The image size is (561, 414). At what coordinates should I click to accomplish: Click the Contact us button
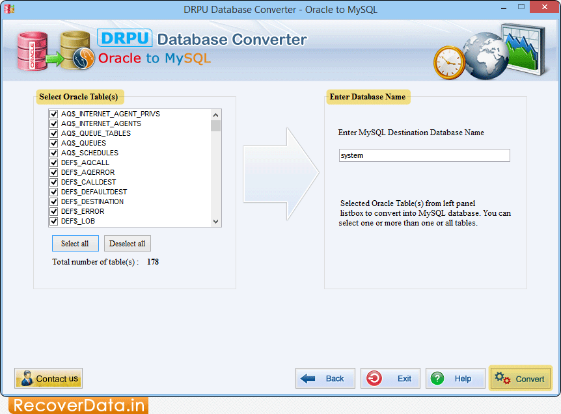(x=48, y=378)
